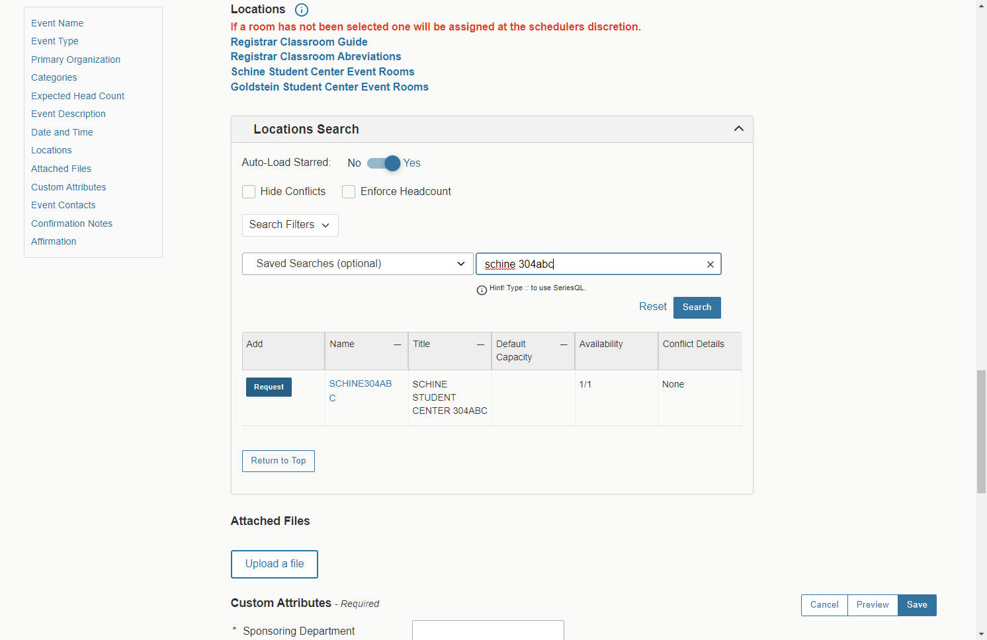
Task: Click the Search button
Action: point(697,307)
